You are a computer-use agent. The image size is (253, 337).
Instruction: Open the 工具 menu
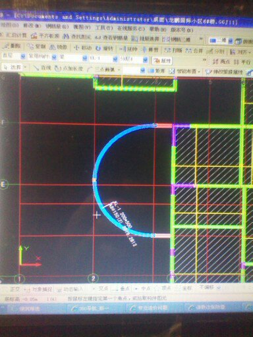pyautogui.click(x=104, y=28)
